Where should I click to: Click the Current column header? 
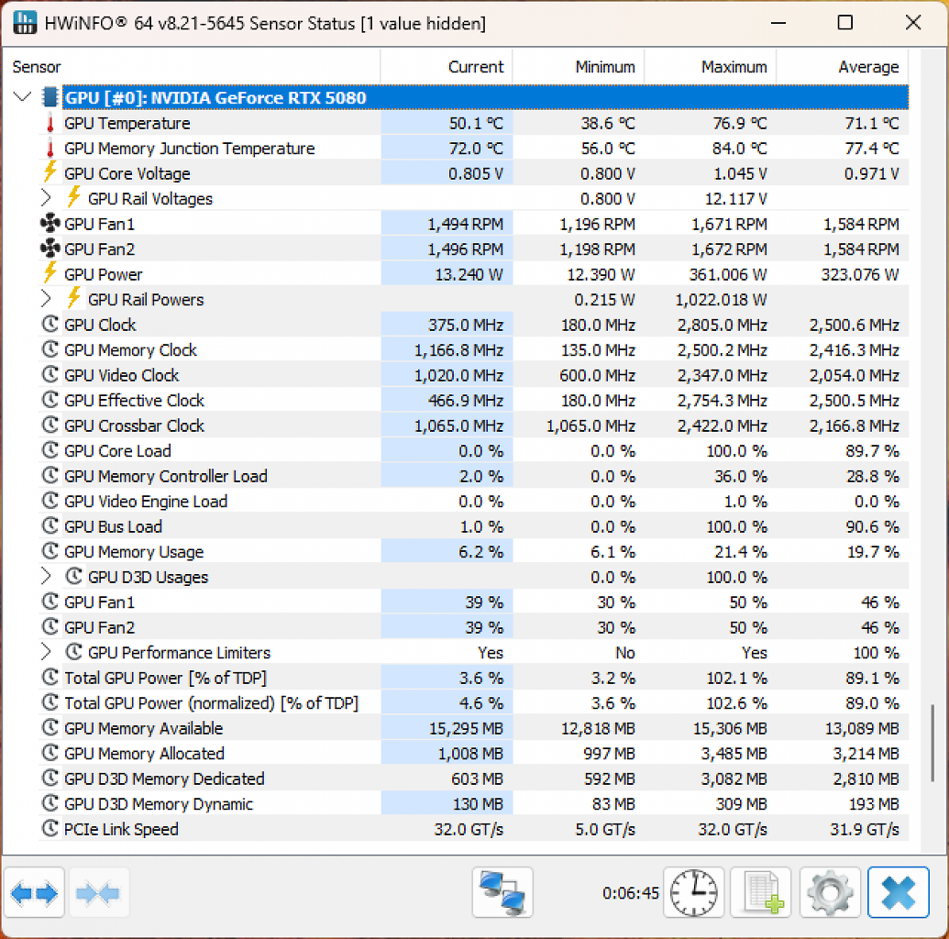click(x=447, y=67)
